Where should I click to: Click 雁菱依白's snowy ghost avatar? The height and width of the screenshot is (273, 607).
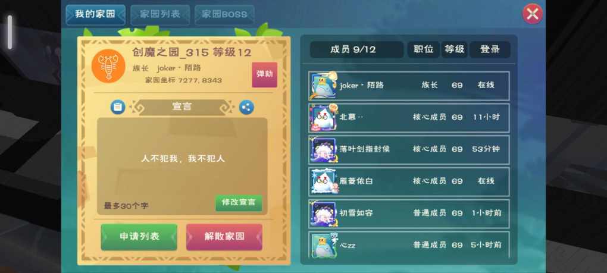pos(322,182)
